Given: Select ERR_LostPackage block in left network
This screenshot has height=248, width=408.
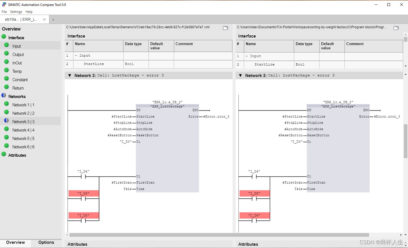Looking at the screenshot, I should [167, 148].
